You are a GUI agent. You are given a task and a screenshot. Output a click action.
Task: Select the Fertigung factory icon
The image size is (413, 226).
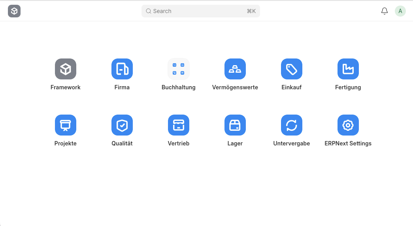pyautogui.click(x=348, y=69)
